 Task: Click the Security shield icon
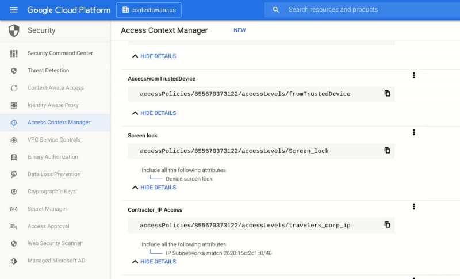(x=14, y=30)
